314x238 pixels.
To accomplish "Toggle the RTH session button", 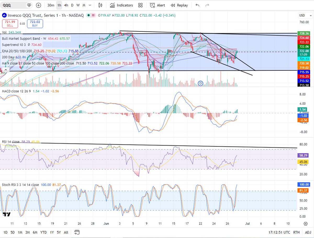I will coord(296,232).
